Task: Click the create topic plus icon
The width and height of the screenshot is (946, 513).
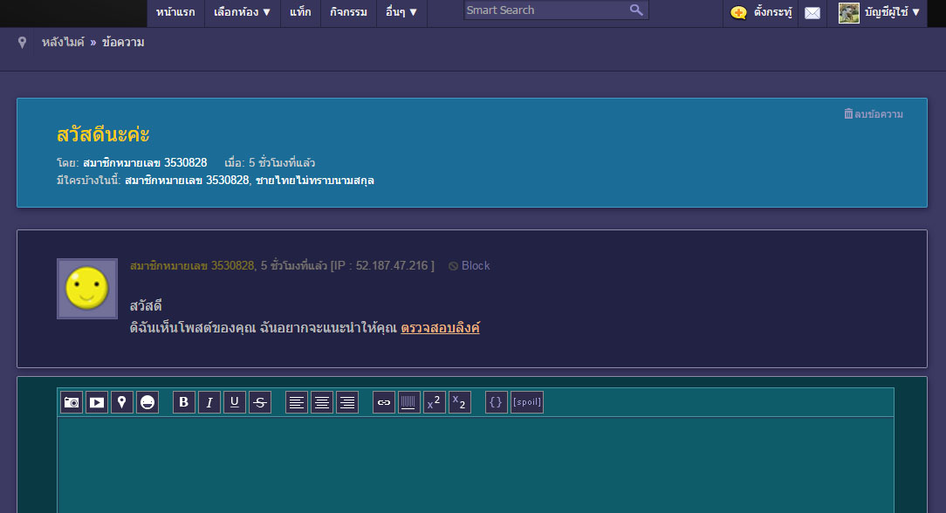Action: (737, 12)
